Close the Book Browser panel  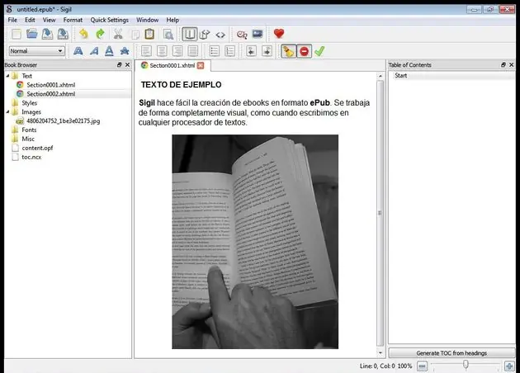(x=127, y=64)
